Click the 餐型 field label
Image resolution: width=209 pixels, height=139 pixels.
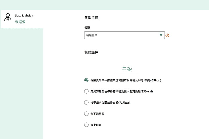87,28
